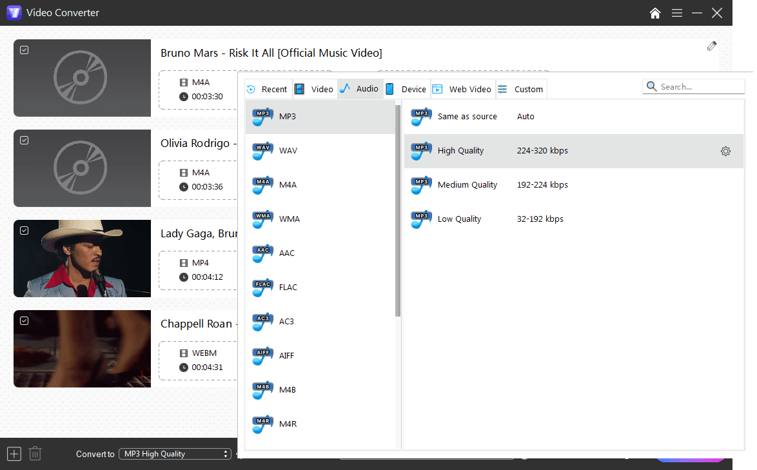Click the WMA format icon
Screen dimensions: 757x470
pyautogui.click(x=262, y=219)
